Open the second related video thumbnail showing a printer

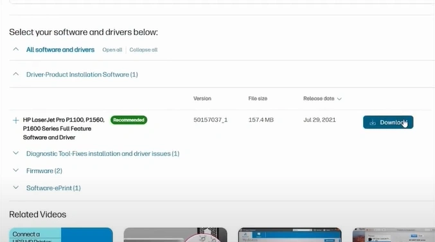175,235
